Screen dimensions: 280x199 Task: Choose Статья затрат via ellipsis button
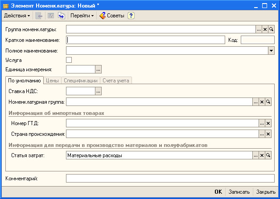(255, 155)
